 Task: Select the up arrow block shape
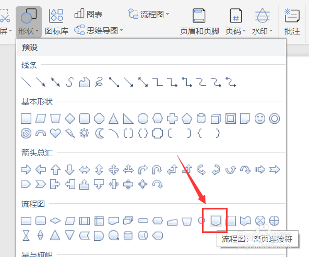(x=55, y=170)
